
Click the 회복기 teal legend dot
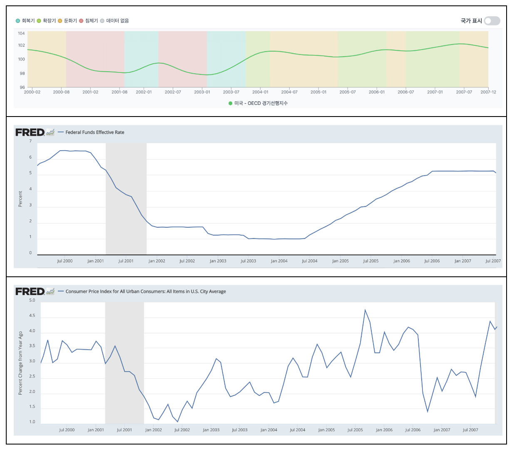click(18, 21)
